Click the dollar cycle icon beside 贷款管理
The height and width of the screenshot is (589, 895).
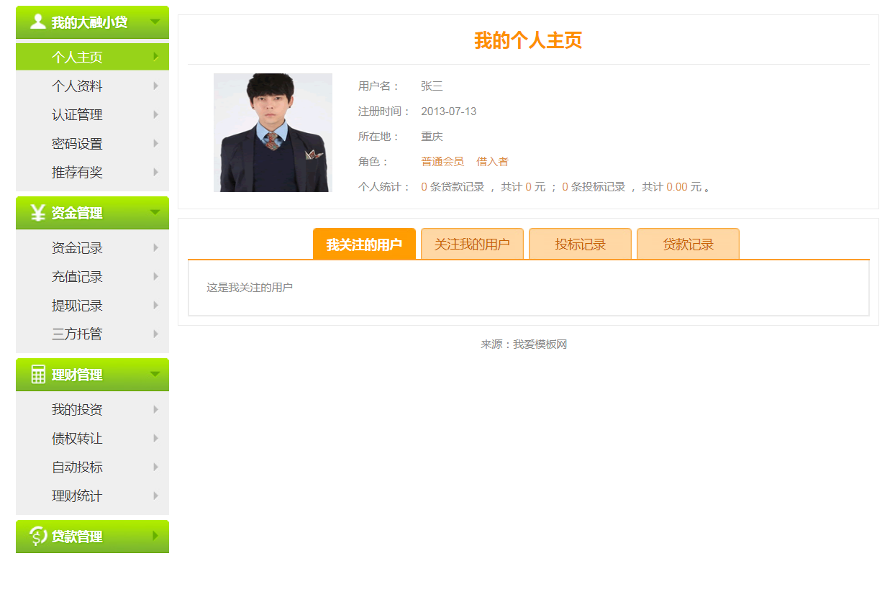(x=38, y=537)
